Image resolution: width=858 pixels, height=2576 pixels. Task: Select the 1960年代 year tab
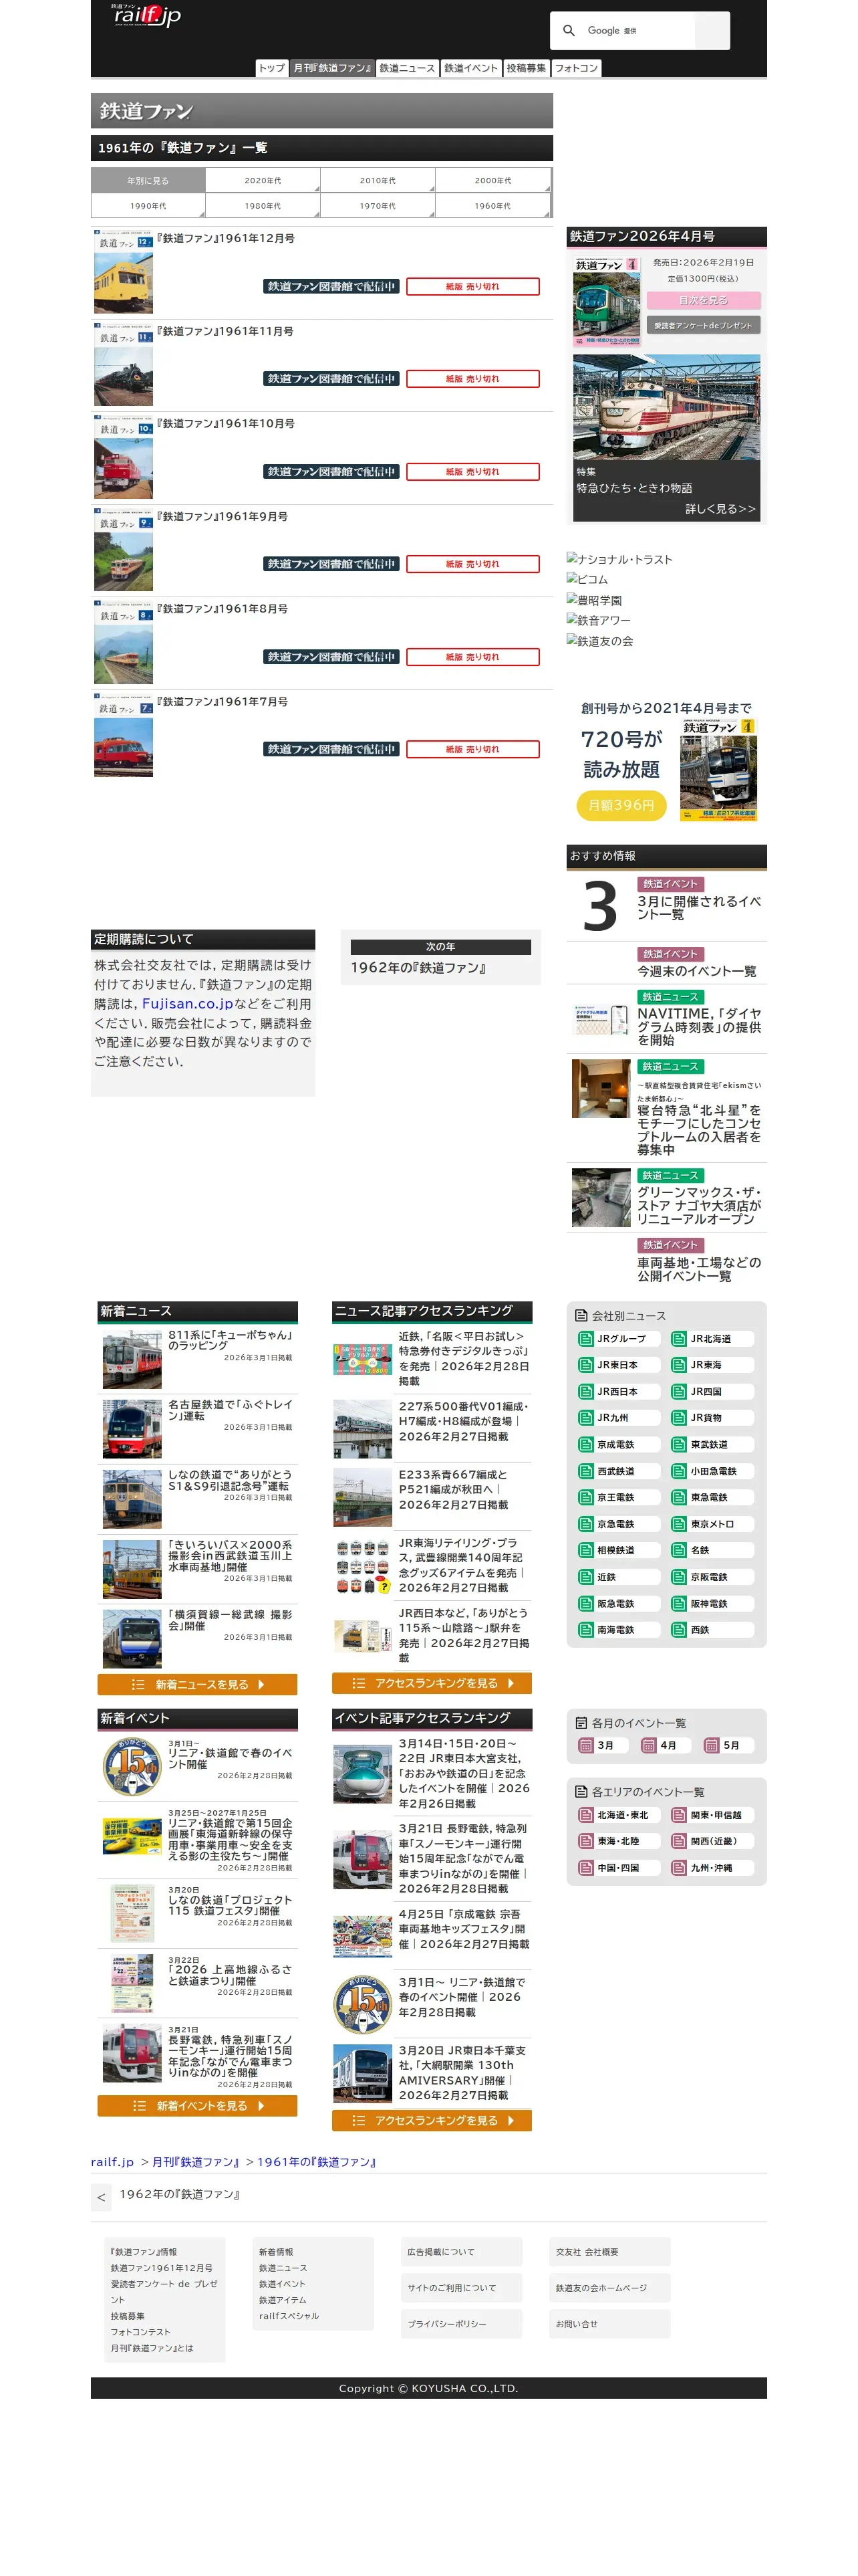click(492, 206)
